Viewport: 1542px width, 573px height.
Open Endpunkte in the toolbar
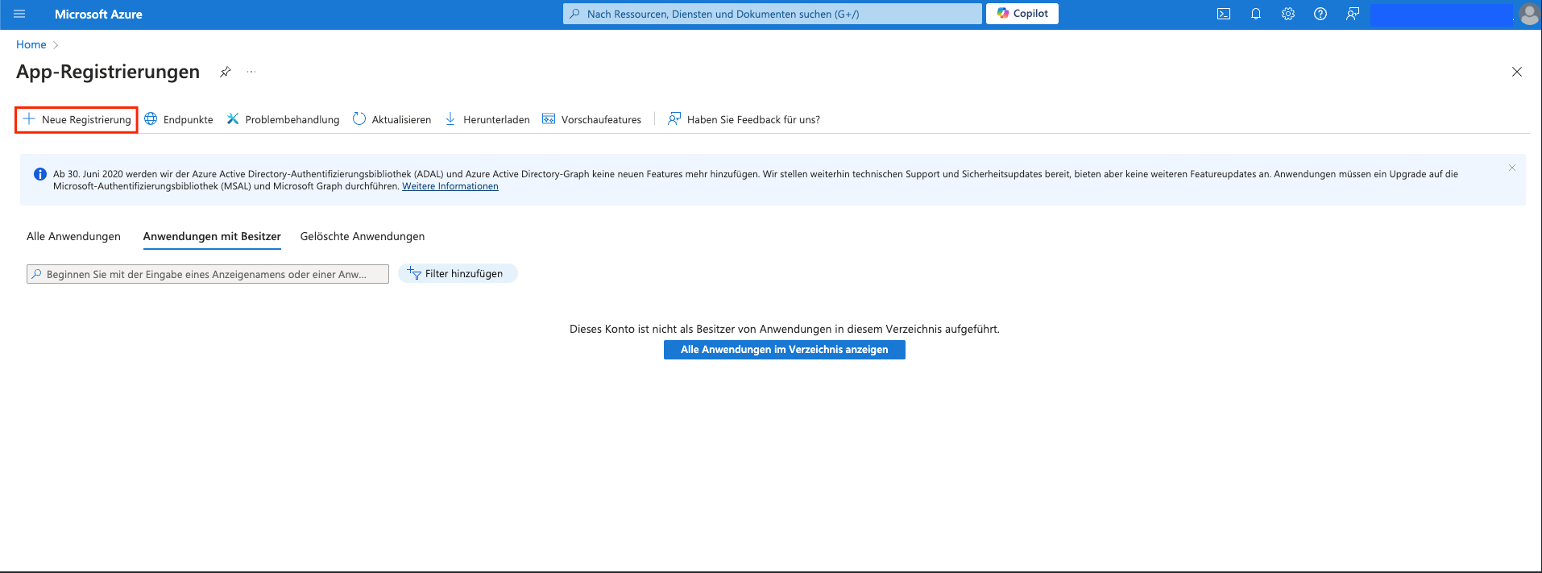point(179,119)
